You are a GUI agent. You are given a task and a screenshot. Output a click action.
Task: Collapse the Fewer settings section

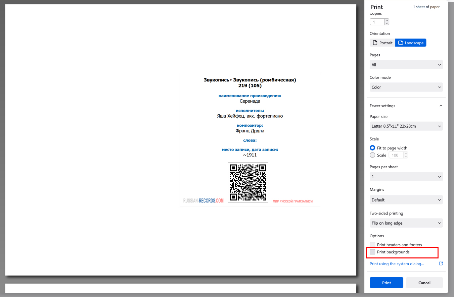click(406, 106)
